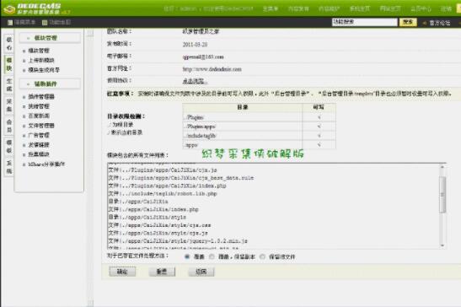This screenshot has width=461, height=307.
Task: Click file row jquery-1.3.2.min.js
Action: [178, 241]
